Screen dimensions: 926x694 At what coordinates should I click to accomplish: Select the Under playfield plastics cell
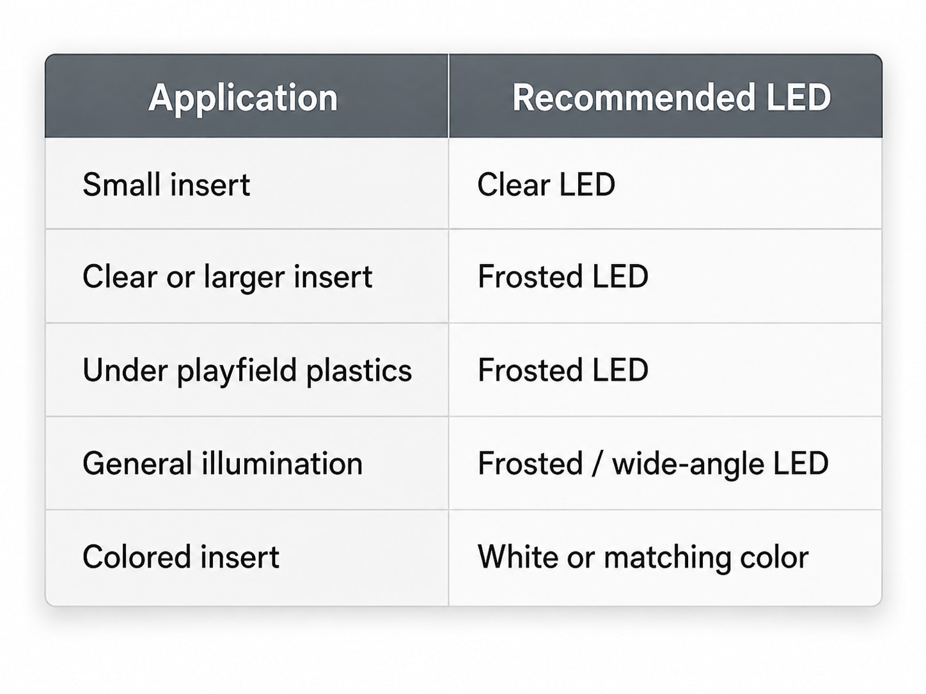coord(247,370)
